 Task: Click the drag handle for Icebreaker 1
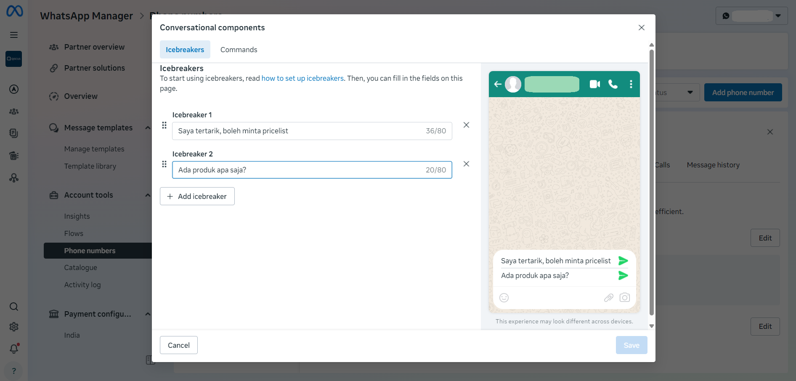164,125
